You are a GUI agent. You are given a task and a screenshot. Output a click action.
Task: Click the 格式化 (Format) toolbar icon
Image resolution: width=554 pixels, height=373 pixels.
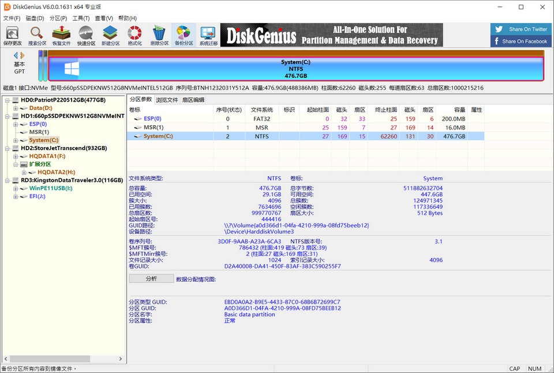tap(134, 35)
